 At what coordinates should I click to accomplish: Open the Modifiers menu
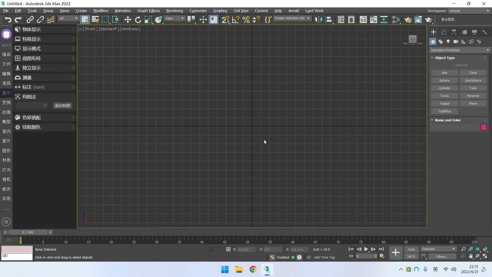point(101,11)
